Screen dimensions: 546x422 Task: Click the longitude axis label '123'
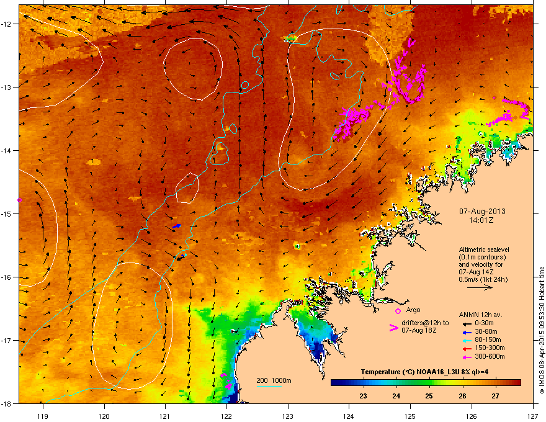288,416
